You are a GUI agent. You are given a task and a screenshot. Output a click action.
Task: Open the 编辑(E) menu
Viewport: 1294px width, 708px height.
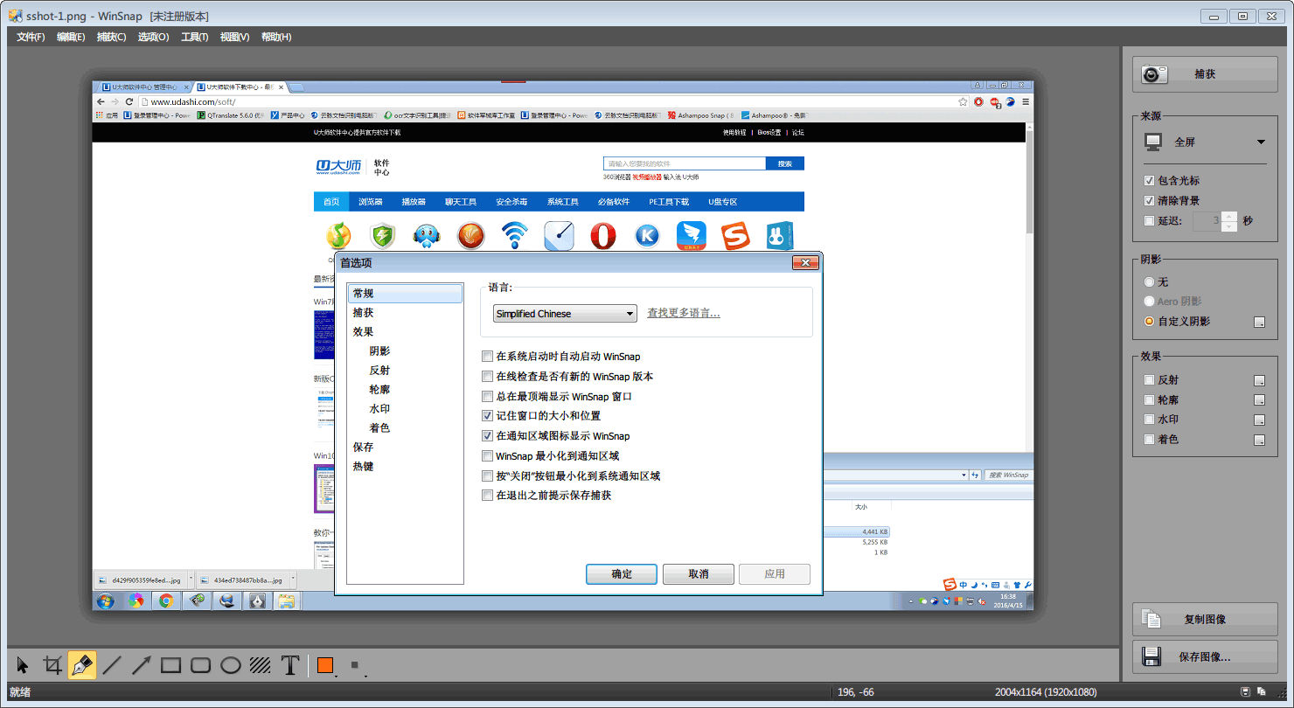click(71, 37)
